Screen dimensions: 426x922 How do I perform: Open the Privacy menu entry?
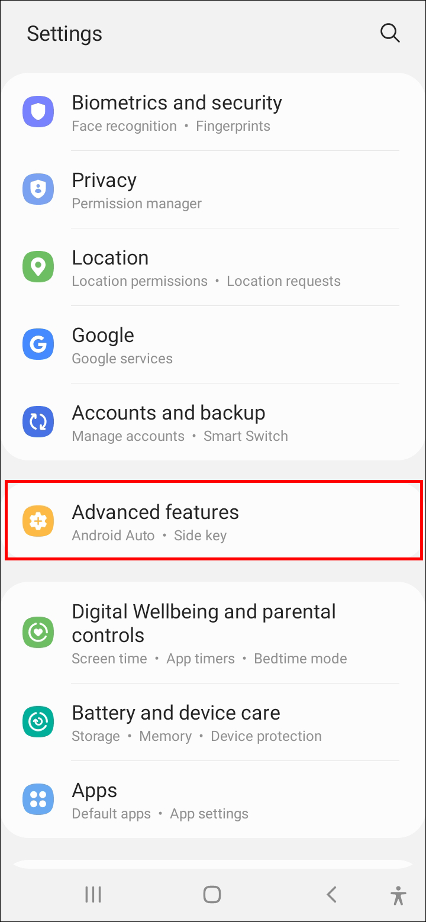(x=213, y=190)
